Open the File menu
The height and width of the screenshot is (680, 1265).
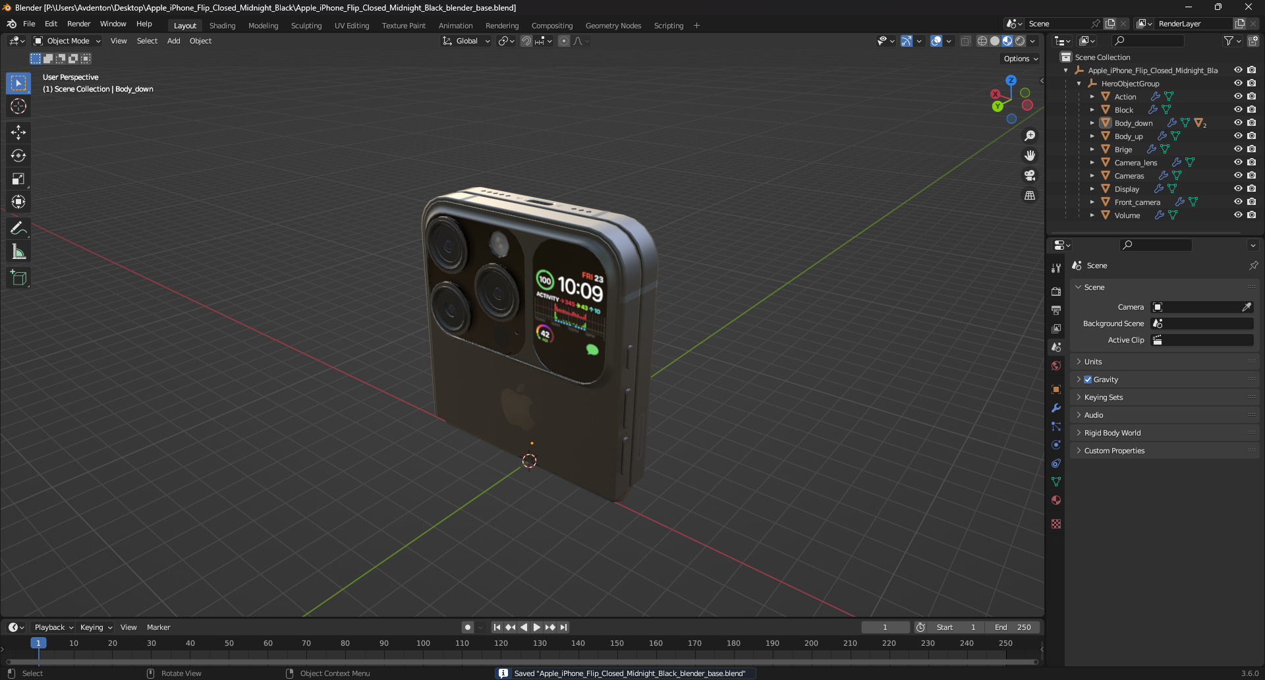pyautogui.click(x=29, y=24)
